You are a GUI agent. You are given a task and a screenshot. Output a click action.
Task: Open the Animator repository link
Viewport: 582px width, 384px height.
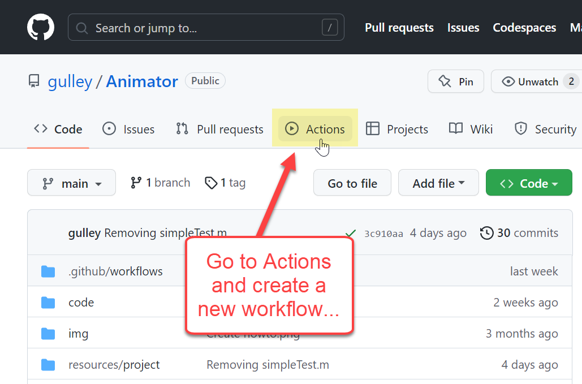(x=142, y=81)
